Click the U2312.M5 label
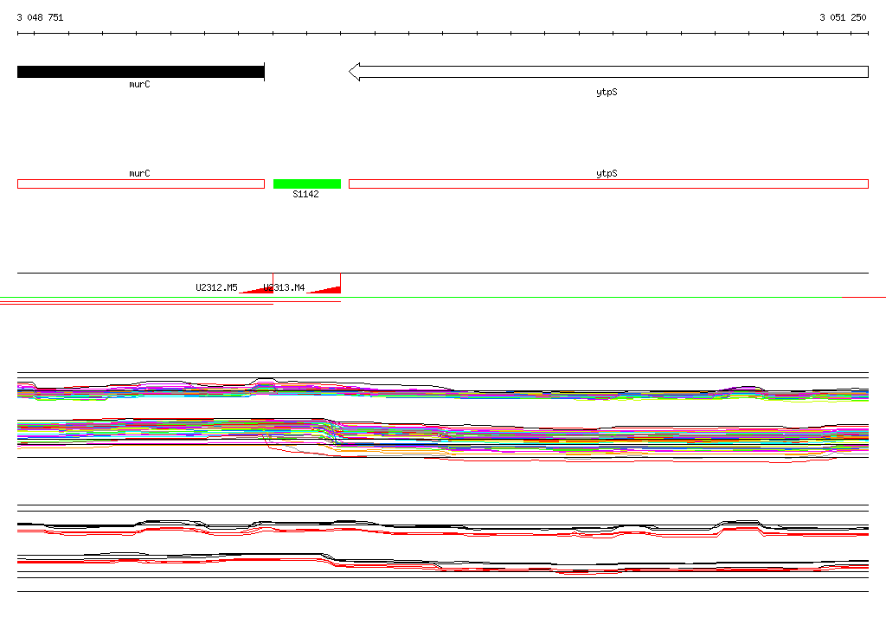This screenshot has height=618, width=886. coord(216,288)
